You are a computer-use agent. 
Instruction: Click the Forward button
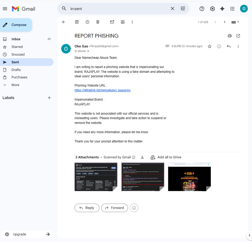(114, 208)
